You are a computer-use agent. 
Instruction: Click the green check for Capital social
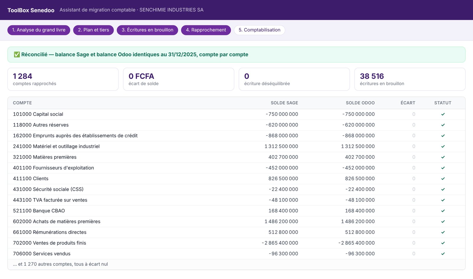coord(443,114)
